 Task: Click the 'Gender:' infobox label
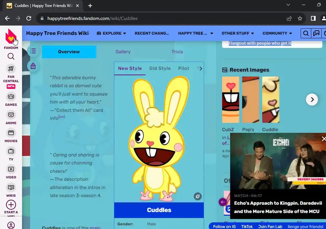(125, 224)
